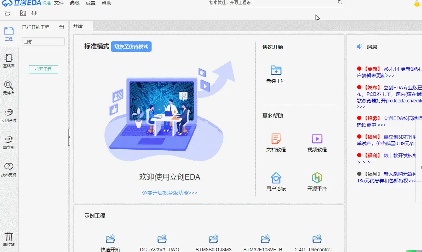
Task: Click 切换至仿真模式 button
Action: pos(131,47)
